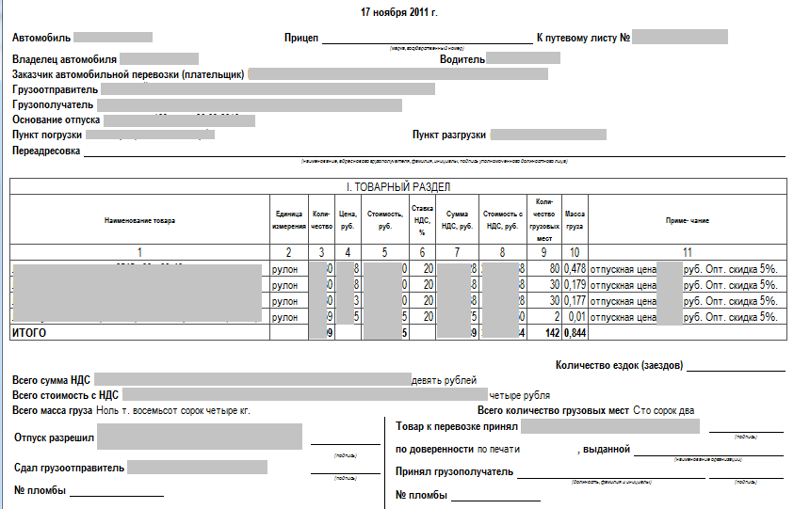
Task: Click the 'Пункт погрузки' label
Action: [x=47, y=135]
